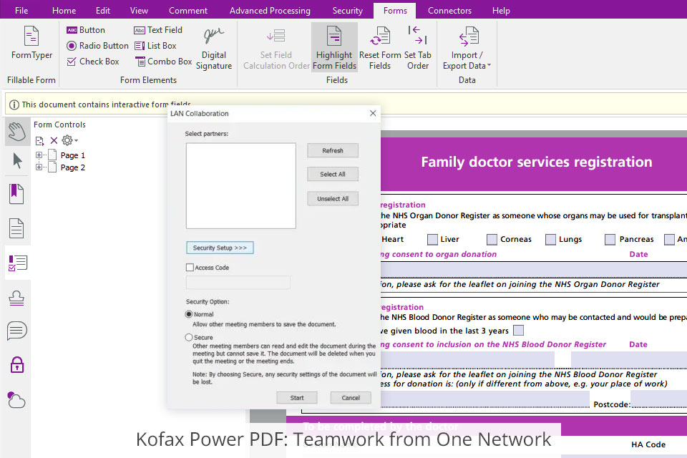Screen dimensions: 687x458
Task: Click the Unselect All button
Action: coord(333,198)
